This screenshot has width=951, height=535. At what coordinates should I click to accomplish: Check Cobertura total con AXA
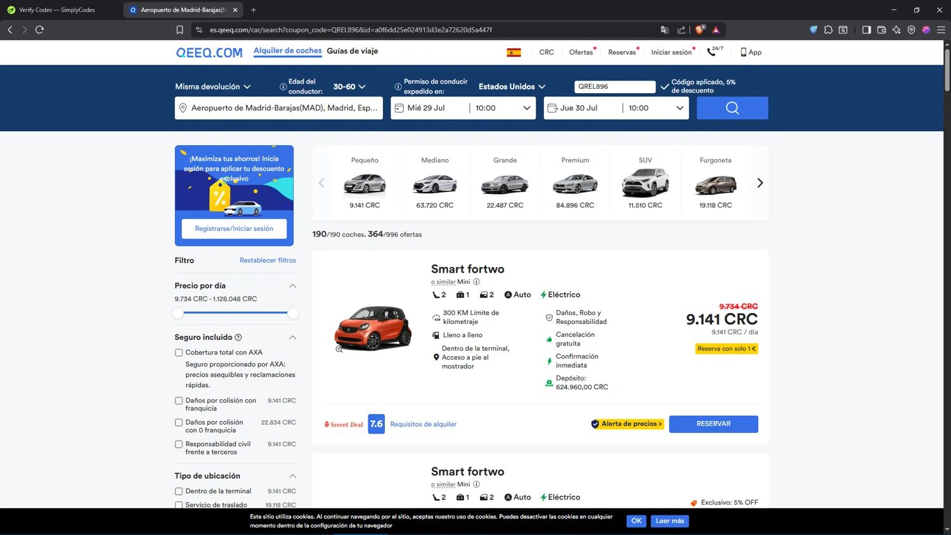179,352
